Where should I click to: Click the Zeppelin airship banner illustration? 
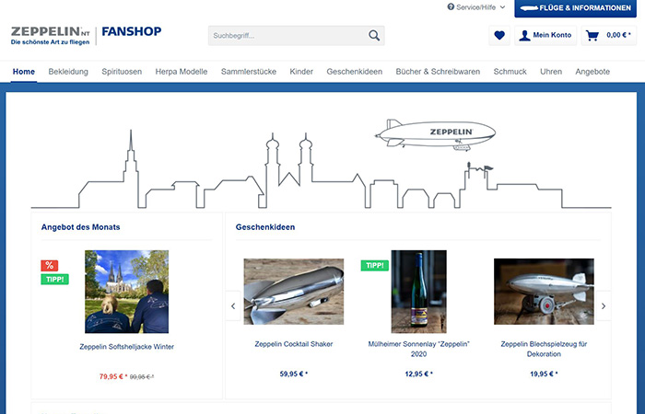click(435, 134)
